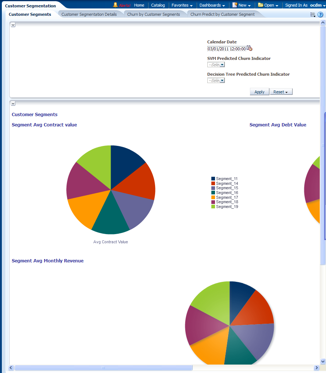Click the help question mark icon
The image size is (326, 373).
(x=320, y=15)
